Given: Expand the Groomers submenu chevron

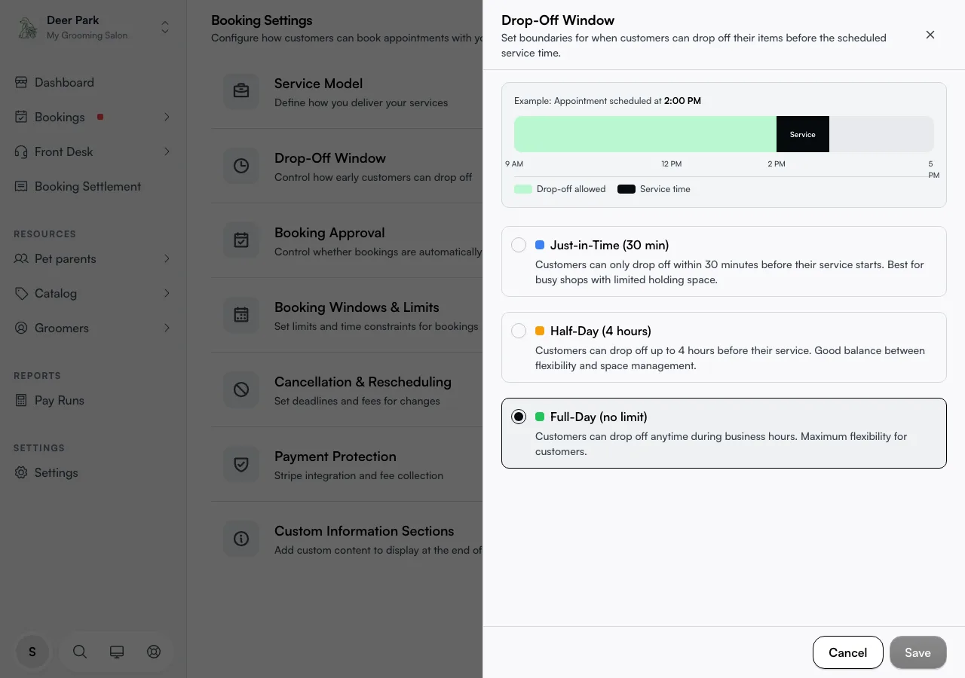Looking at the screenshot, I should 167,328.
